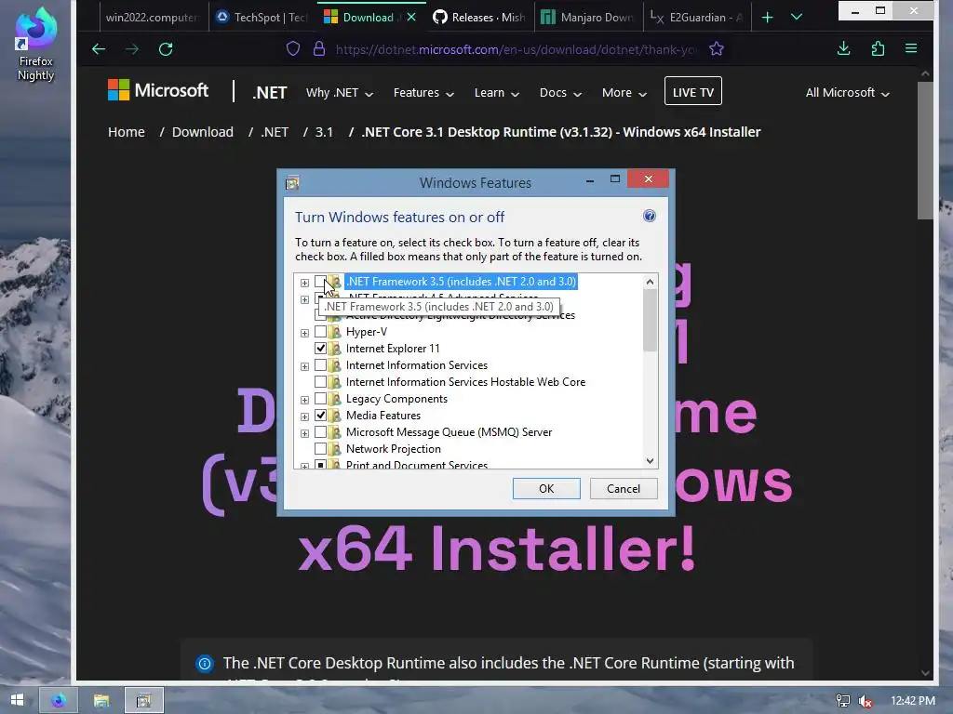Switch to TechSpot tab

(x=262, y=18)
